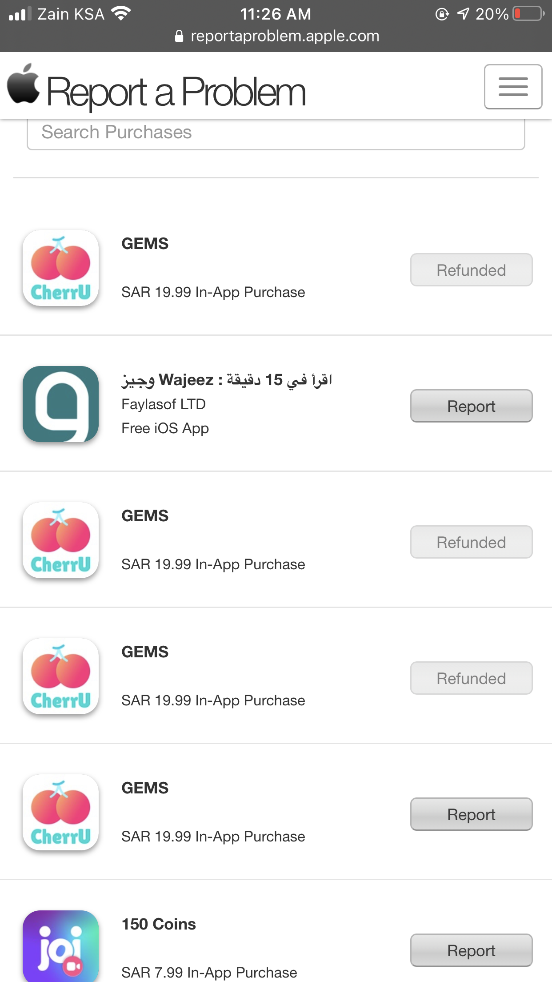Tap the Report a Problem heading

pyautogui.click(x=176, y=92)
